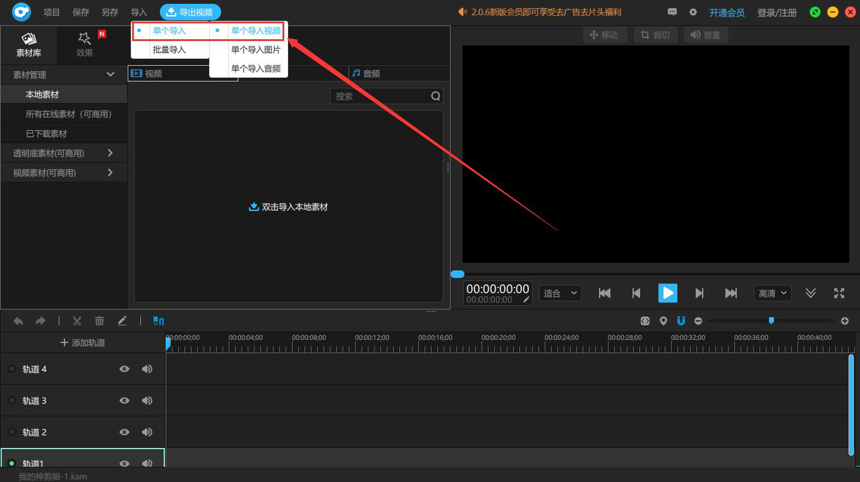The width and height of the screenshot is (860, 482).
Task: Choose 批量导入 batch import option
Action: [x=171, y=49]
